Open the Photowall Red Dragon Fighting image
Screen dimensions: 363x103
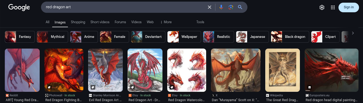point(64,70)
